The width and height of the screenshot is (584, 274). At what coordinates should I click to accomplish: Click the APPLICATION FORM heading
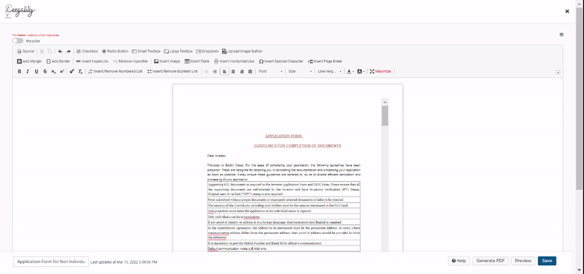[284, 136]
